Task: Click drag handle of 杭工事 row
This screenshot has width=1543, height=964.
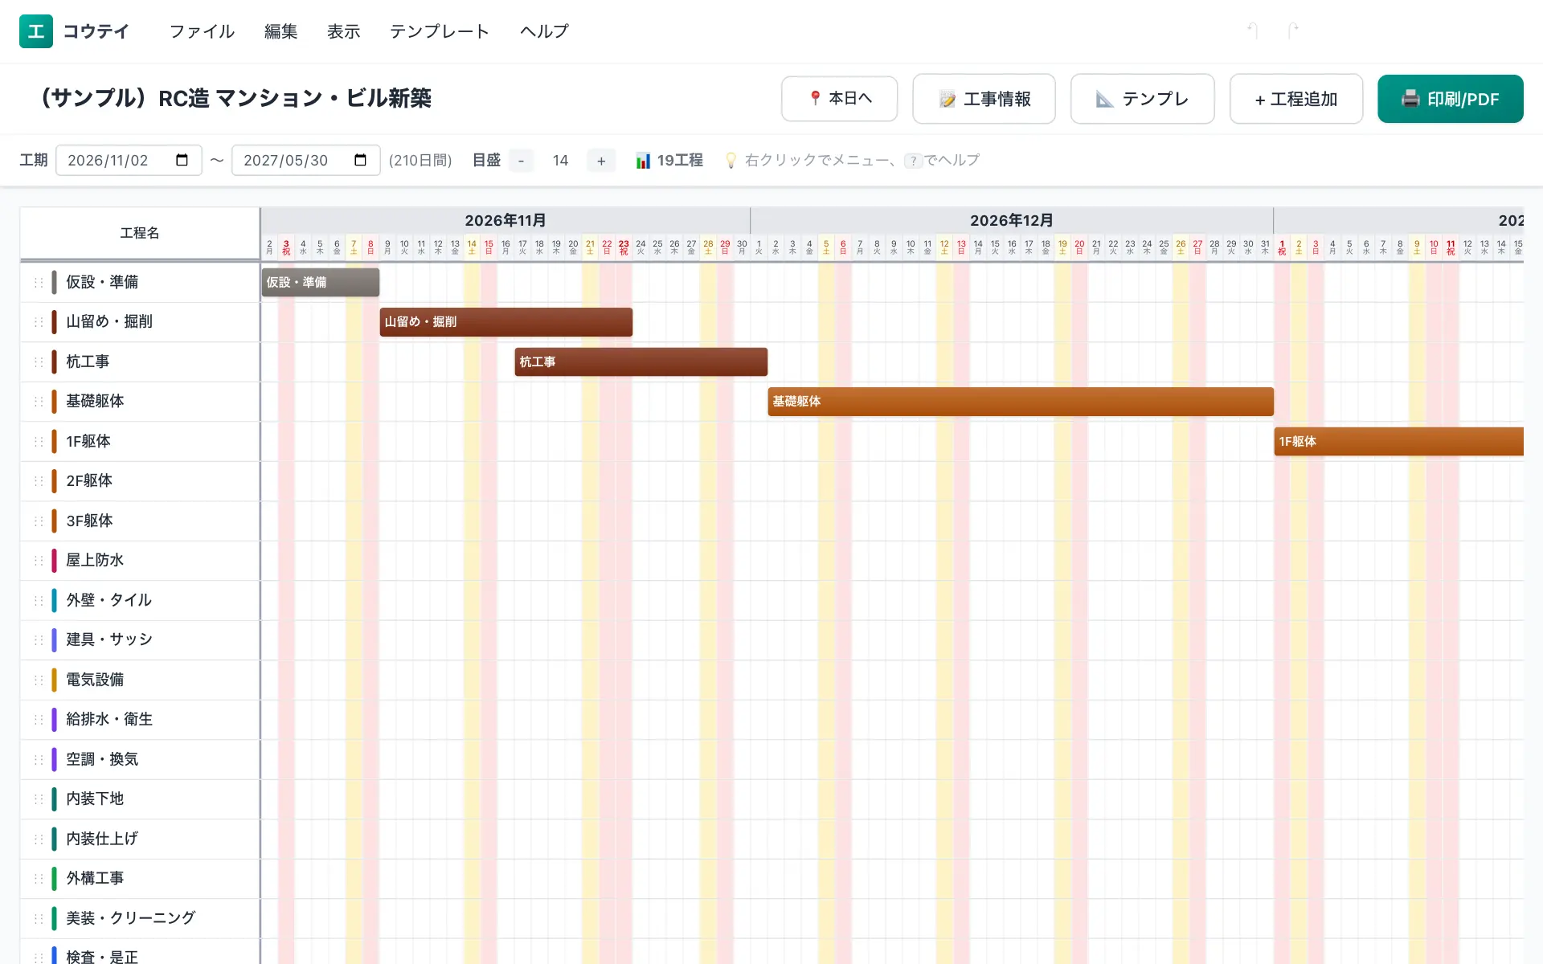Action: click(x=38, y=361)
